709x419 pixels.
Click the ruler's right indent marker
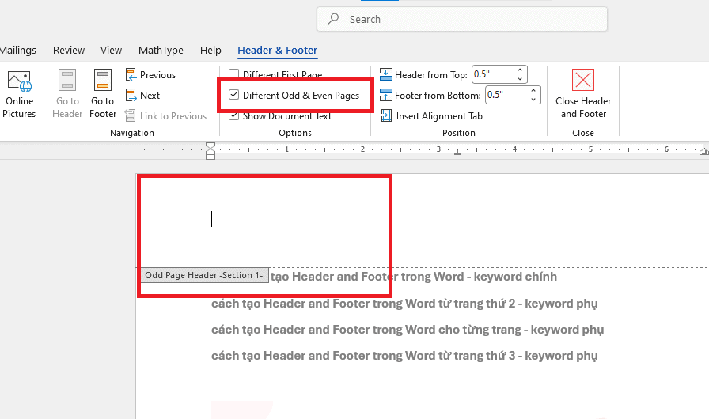(x=704, y=152)
